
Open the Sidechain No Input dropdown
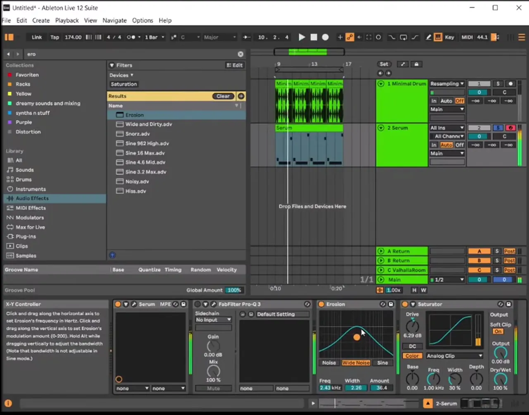[x=213, y=320]
